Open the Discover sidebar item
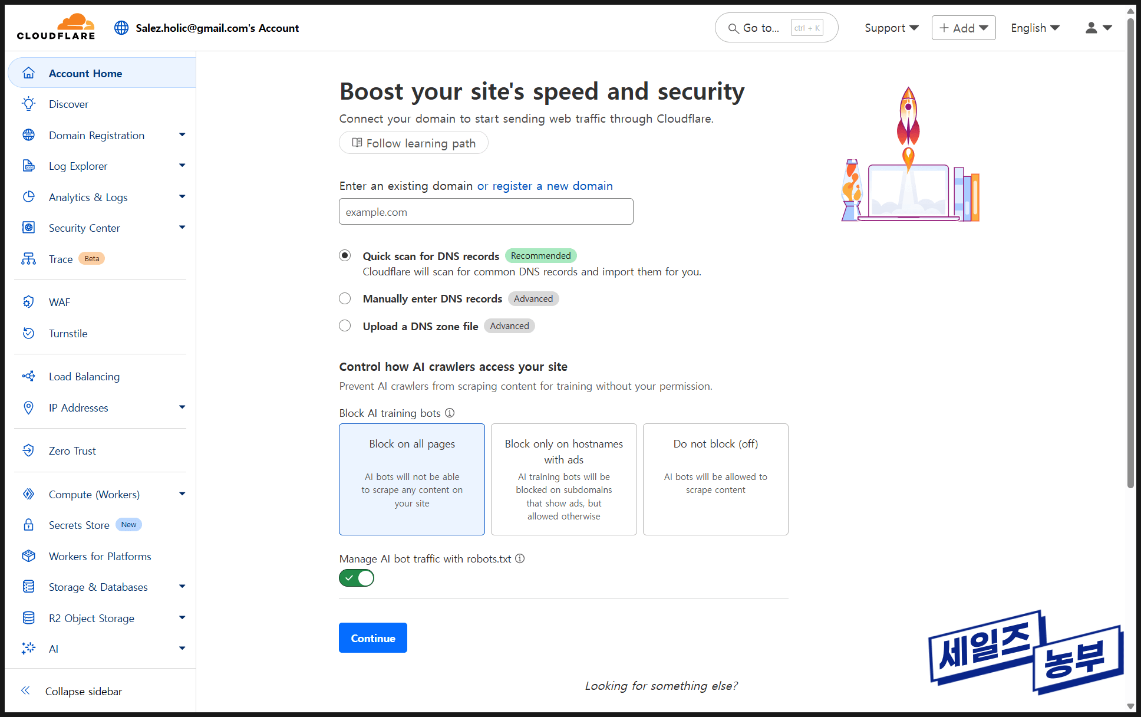The width and height of the screenshot is (1141, 717). click(x=68, y=104)
